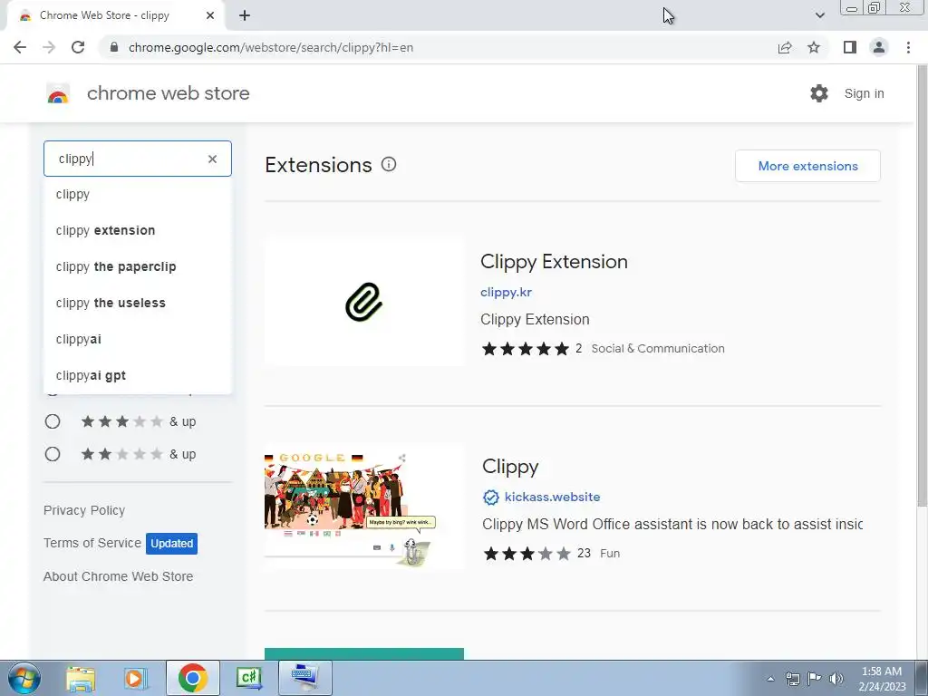Click the Extensions info icon
Screen dimensions: 928x696
pos(389,165)
